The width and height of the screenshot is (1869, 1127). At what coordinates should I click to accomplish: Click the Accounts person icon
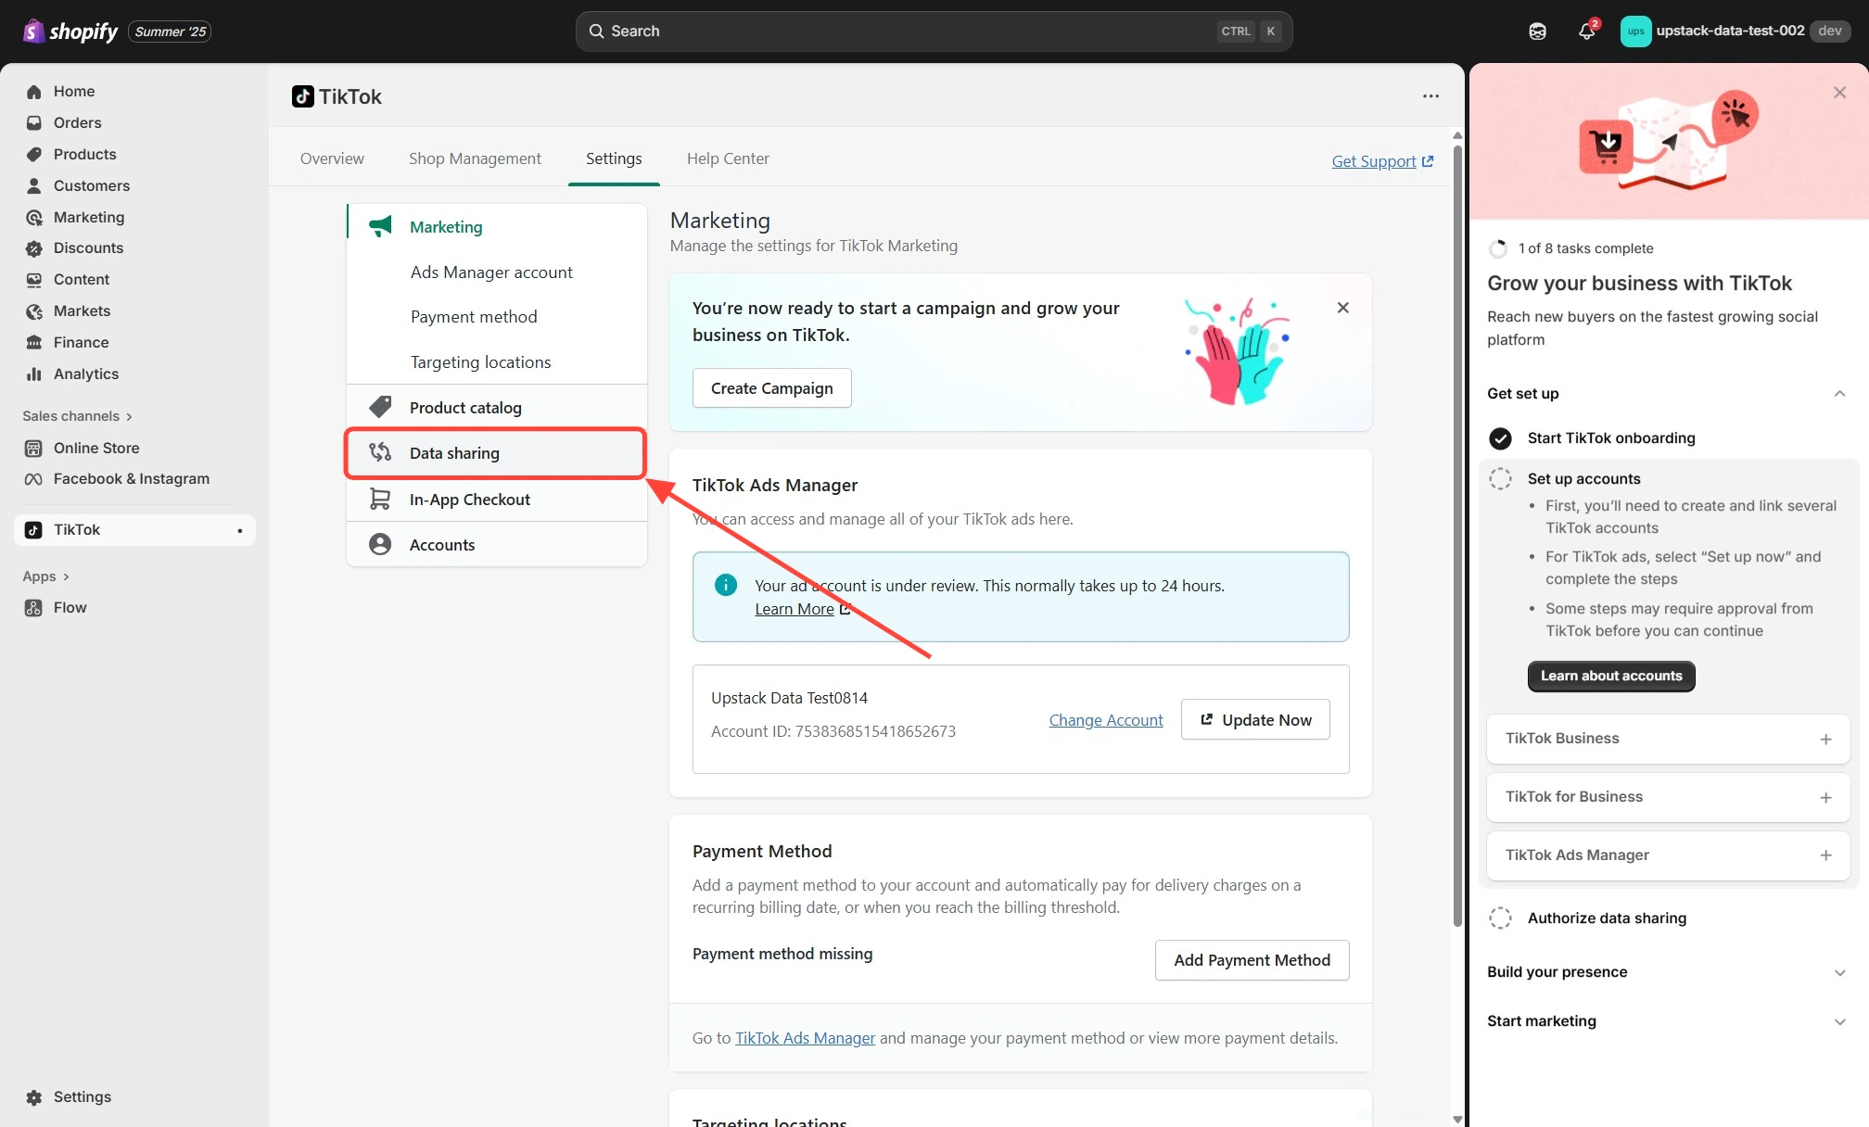pos(380,544)
